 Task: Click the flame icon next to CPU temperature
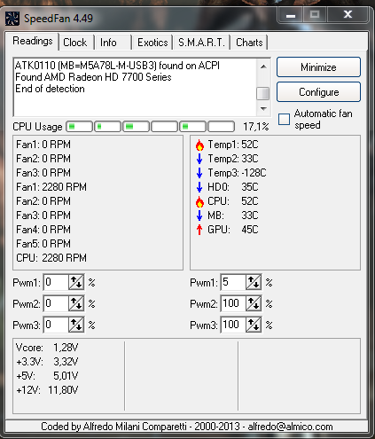(x=199, y=201)
